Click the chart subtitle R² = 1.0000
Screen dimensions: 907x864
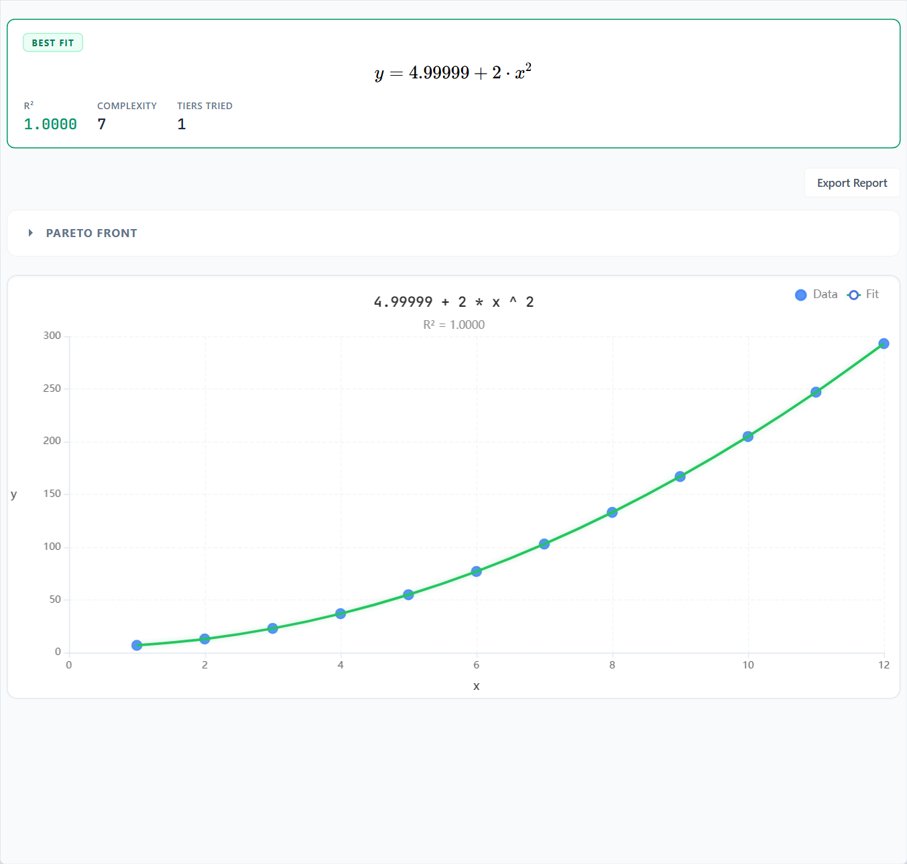(x=454, y=325)
